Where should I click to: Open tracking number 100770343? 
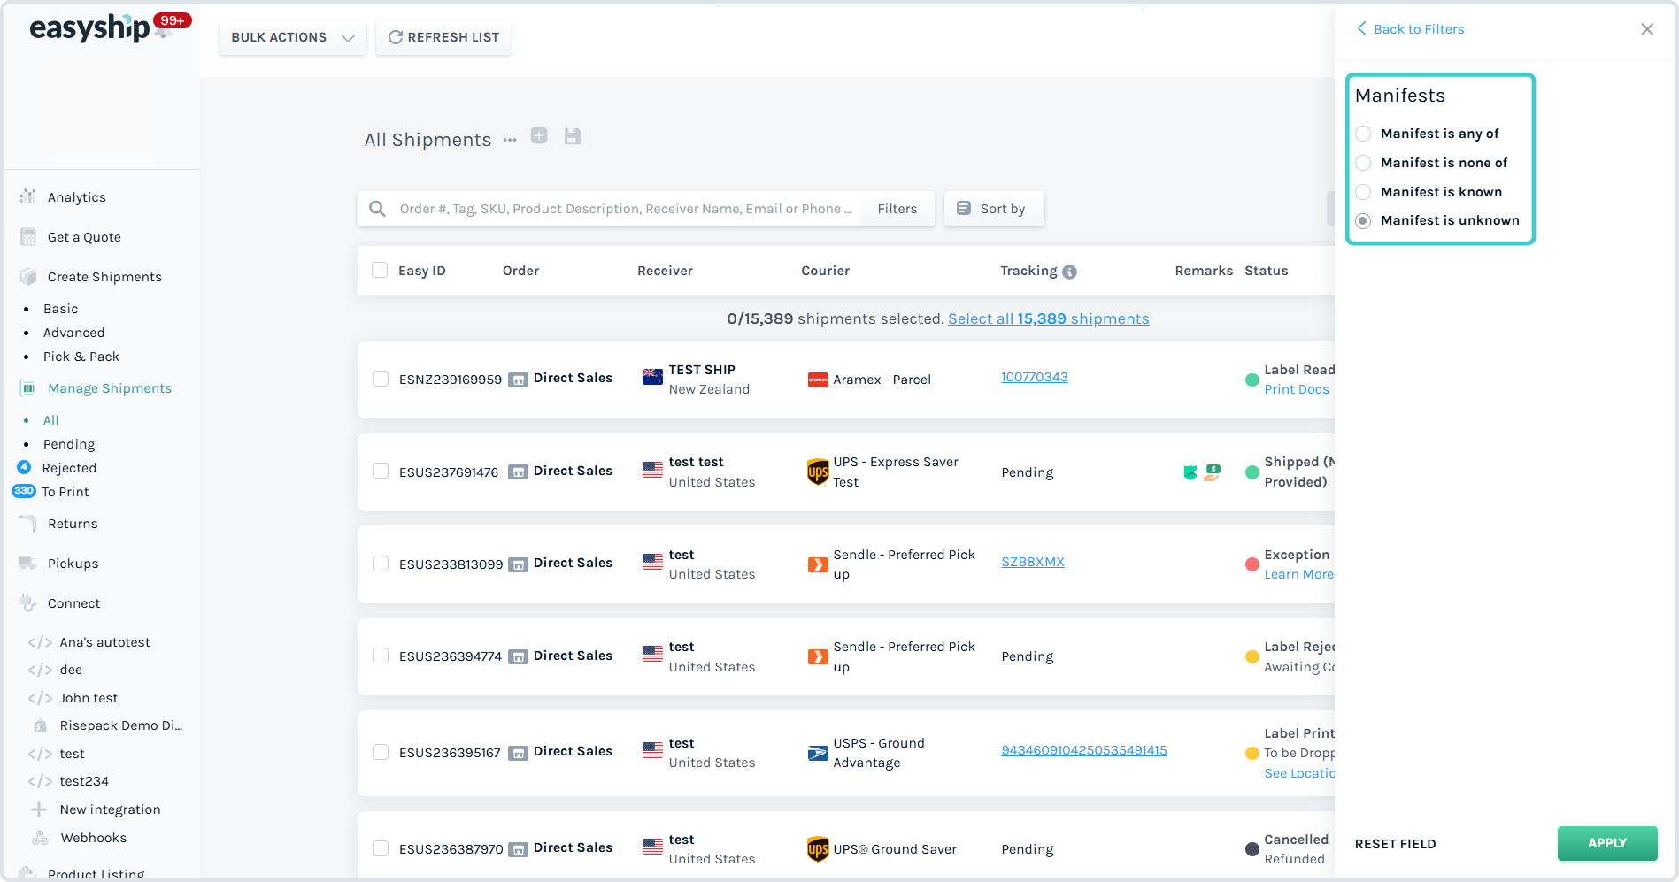[x=1035, y=377]
